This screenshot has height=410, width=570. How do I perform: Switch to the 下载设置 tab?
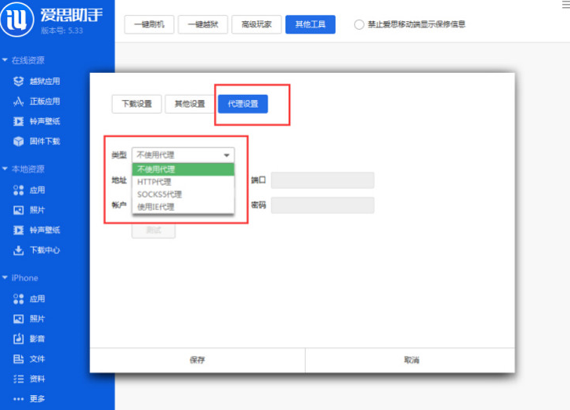coord(136,104)
